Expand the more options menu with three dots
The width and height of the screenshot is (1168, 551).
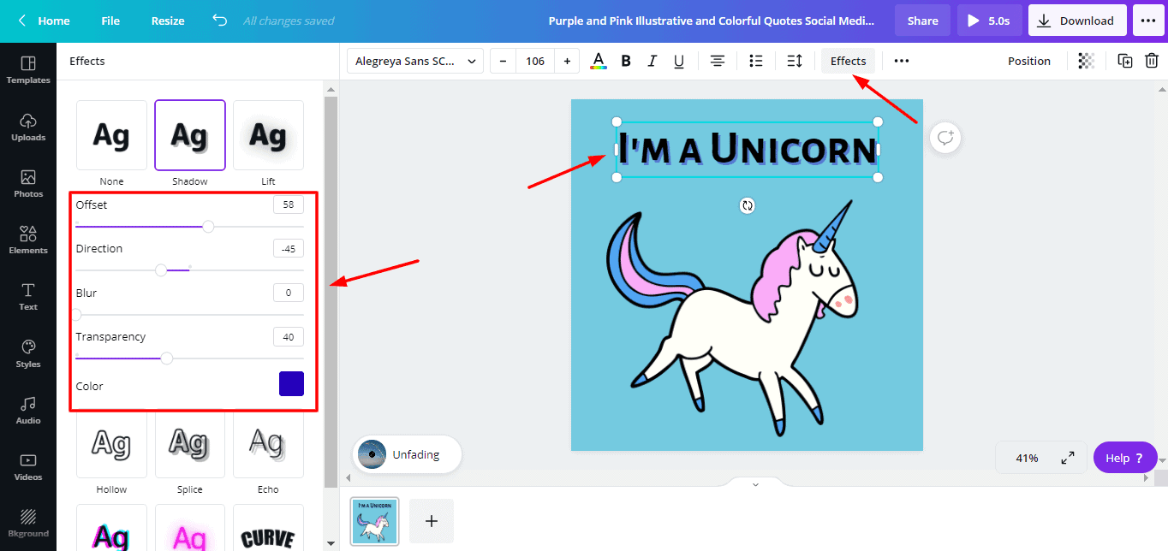coord(901,61)
